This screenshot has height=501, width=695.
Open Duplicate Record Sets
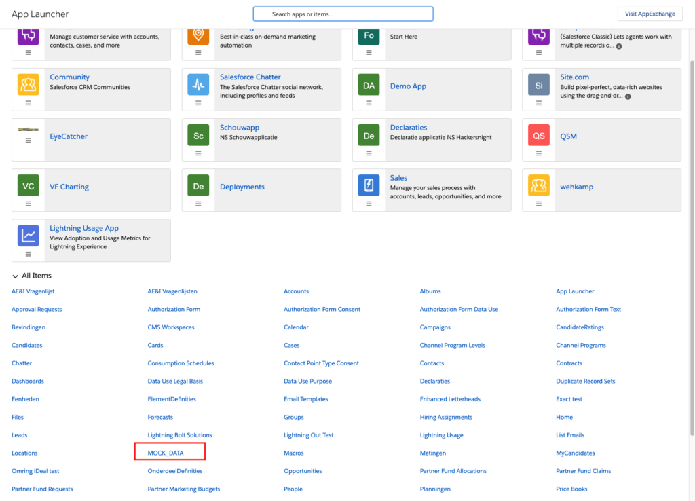pyautogui.click(x=586, y=382)
